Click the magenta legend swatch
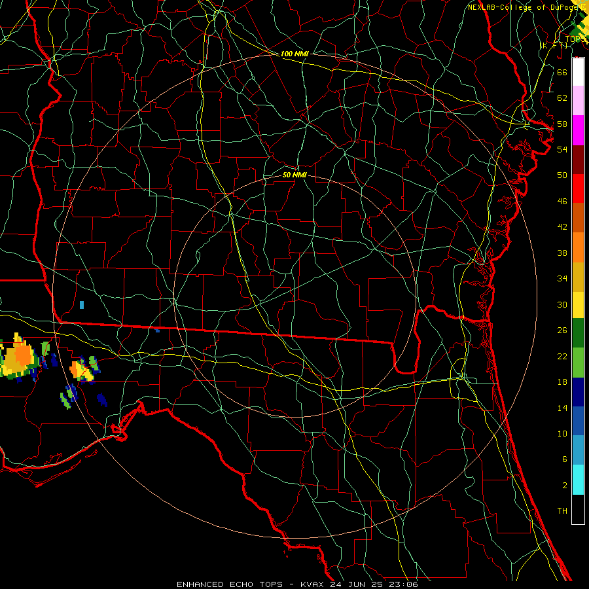This screenshot has width=589, height=589. (x=578, y=130)
